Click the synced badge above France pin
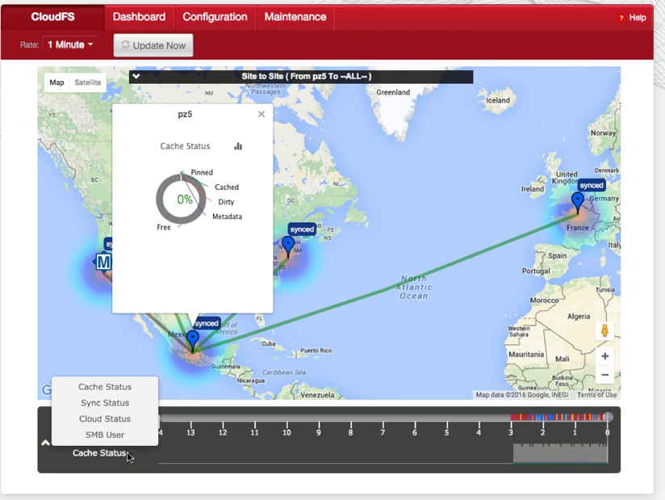665x500 pixels. (x=592, y=186)
